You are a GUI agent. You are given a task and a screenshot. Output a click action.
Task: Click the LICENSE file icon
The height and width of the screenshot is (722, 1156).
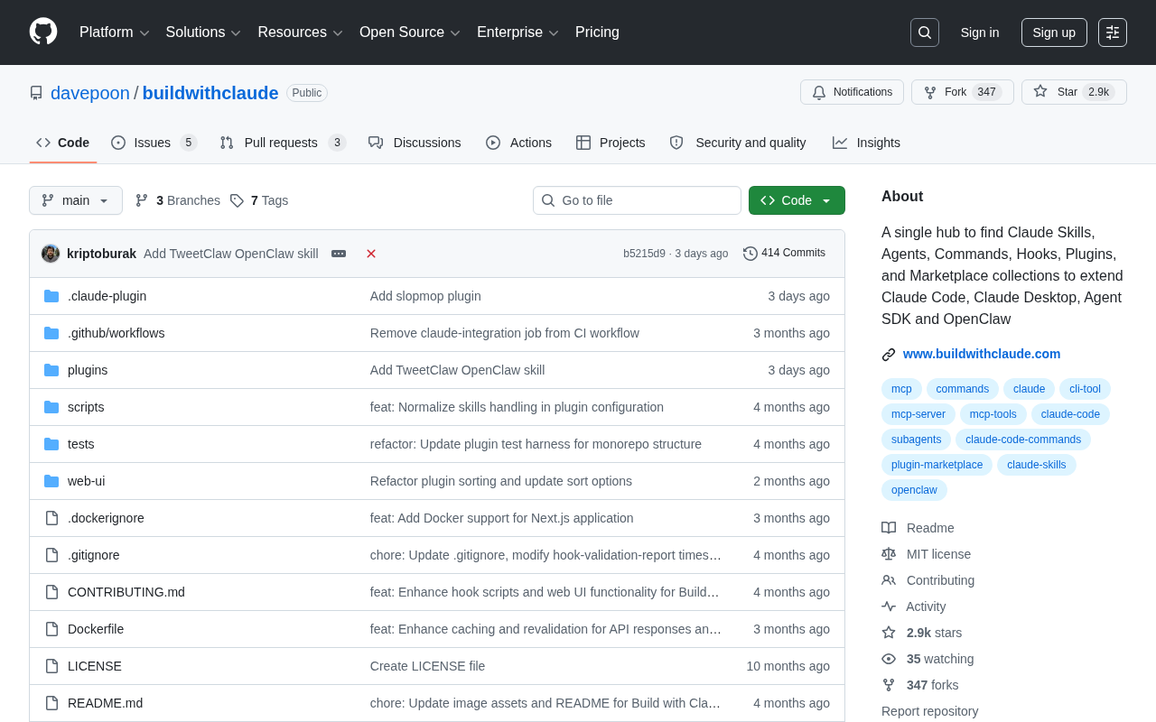tap(51, 666)
